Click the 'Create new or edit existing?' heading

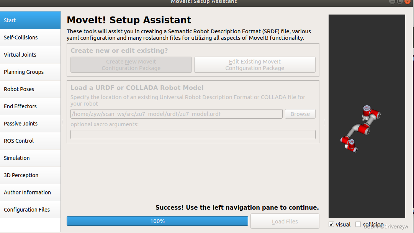(119, 51)
